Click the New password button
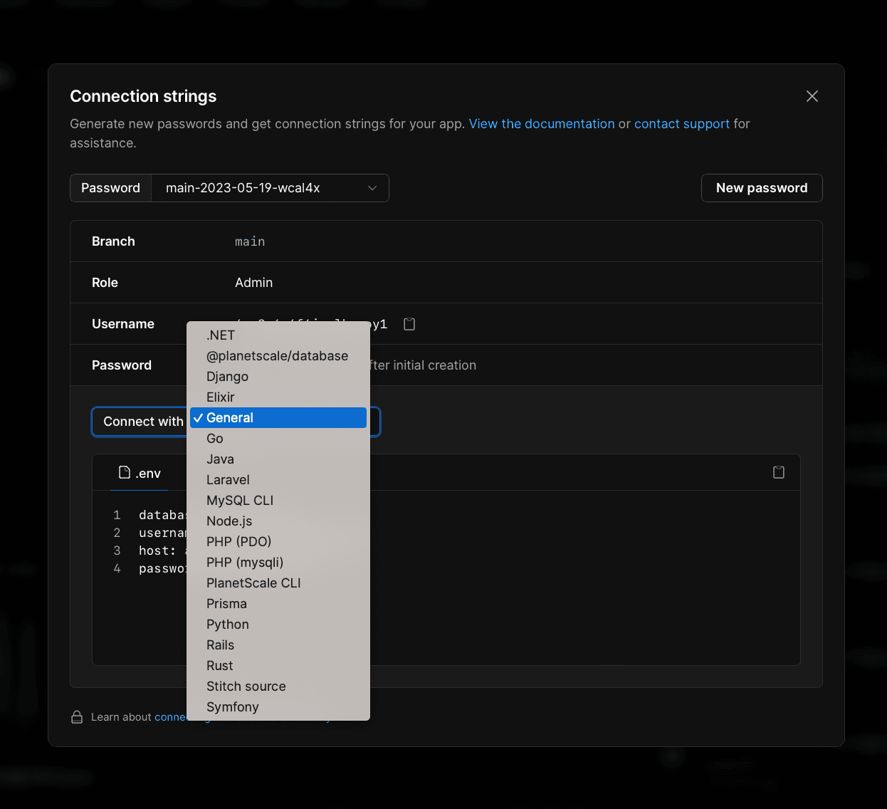Image resolution: width=887 pixels, height=809 pixels. point(762,188)
